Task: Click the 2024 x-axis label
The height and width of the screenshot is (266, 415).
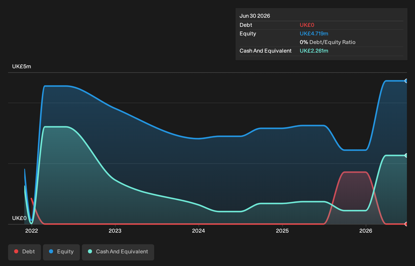Action: tap(199, 231)
